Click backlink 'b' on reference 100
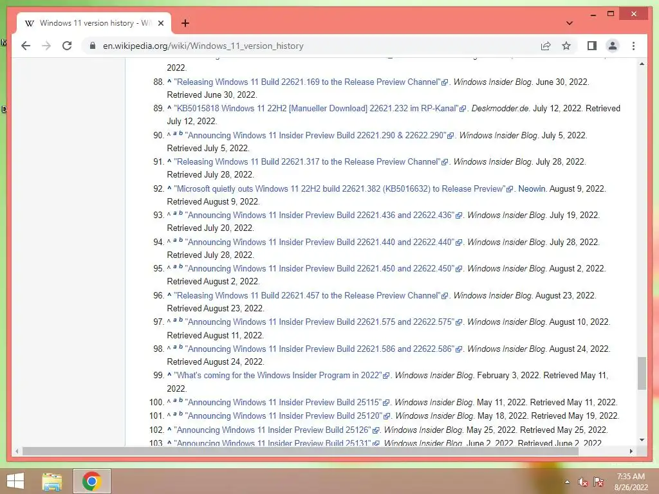The height and width of the screenshot is (494, 659). [x=181, y=400]
